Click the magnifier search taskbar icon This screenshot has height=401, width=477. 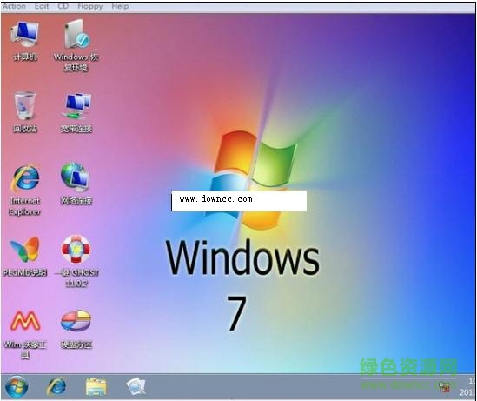click(136, 386)
